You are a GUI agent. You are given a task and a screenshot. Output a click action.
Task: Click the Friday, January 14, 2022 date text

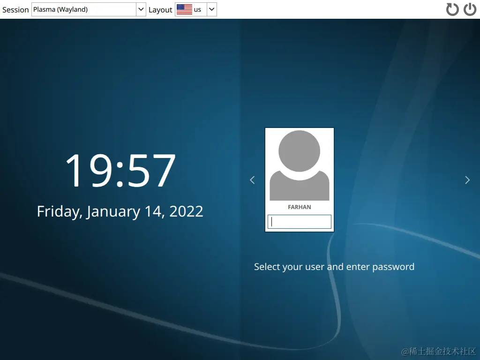120,211
